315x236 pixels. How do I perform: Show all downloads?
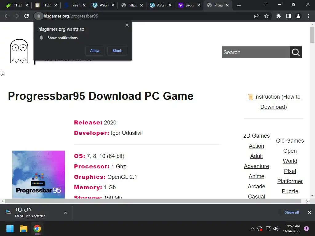[292, 212]
